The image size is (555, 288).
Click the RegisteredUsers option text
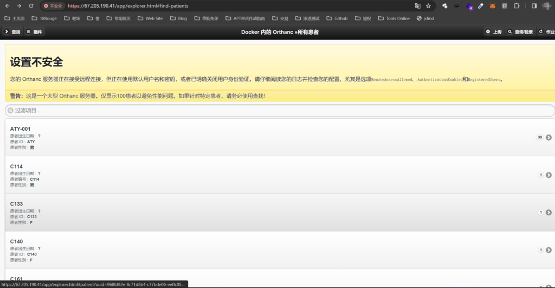point(484,80)
